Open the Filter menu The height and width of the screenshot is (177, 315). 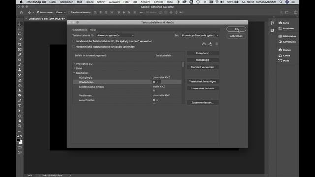point(126,2)
